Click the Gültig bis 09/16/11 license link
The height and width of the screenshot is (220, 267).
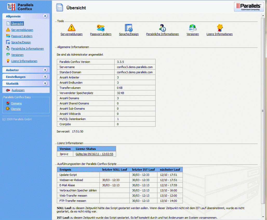[94, 154]
